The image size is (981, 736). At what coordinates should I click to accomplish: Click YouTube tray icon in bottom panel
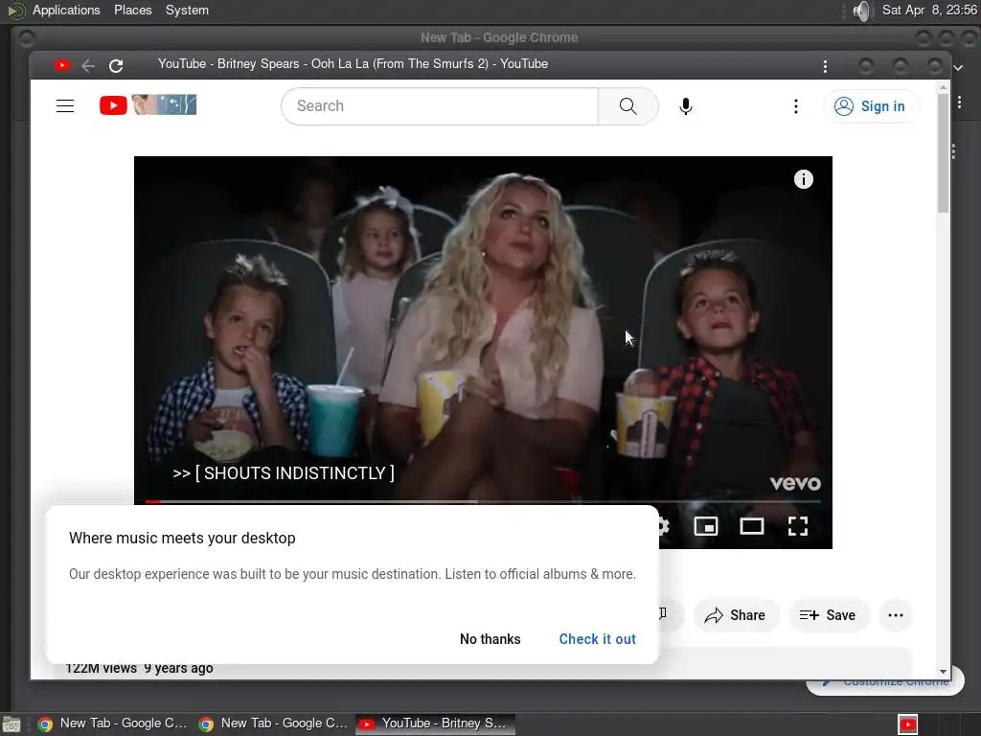(x=907, y=724)
